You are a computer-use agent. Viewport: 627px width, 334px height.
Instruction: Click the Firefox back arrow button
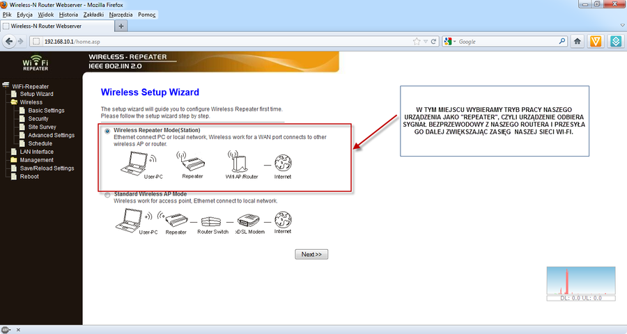pyautogui.click(x=10, y=41)
